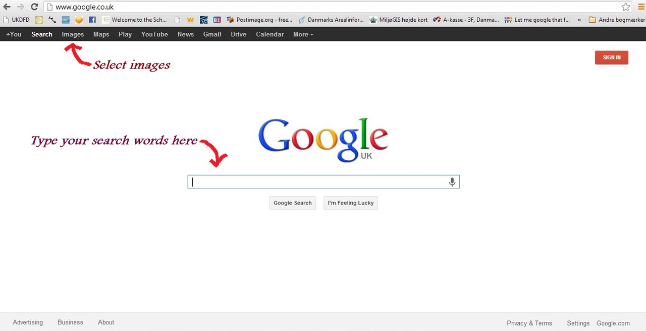Image resolution: width=646 pixels, height=331 pixels.
Task: Open Maps from the Google bar
Action: [x=101, y=34]
